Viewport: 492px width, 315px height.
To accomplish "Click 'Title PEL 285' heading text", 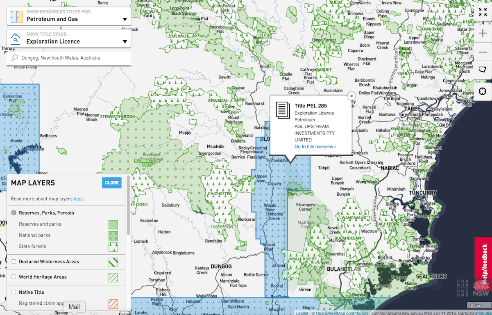I will [x=311, y=106].
